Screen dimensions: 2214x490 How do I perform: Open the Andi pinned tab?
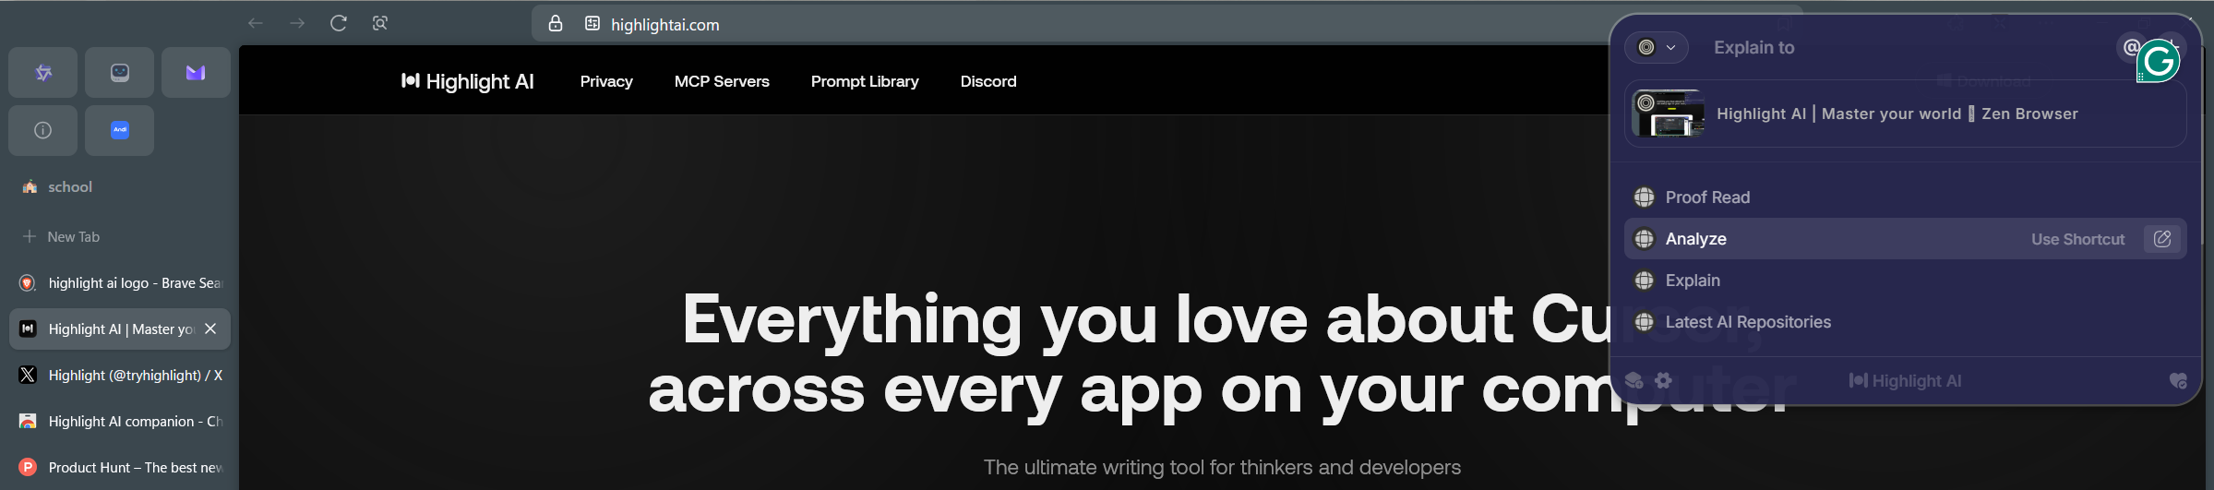[x=120, y=131]
